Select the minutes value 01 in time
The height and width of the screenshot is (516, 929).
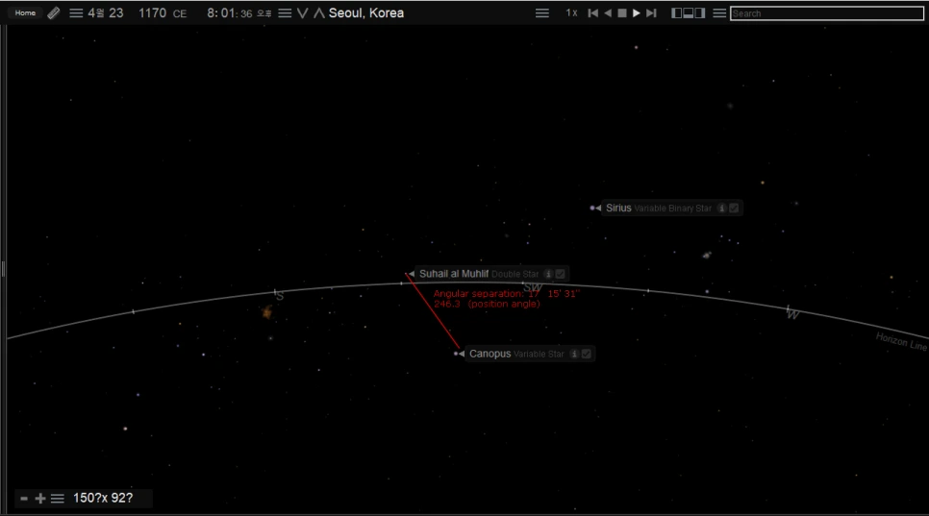tap(228, 13)
